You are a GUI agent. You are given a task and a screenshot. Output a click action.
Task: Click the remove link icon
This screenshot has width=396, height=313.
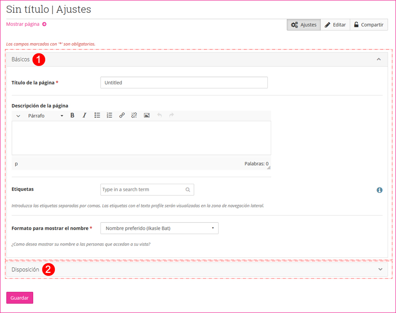pyautogui.click(x=134, y=115)
